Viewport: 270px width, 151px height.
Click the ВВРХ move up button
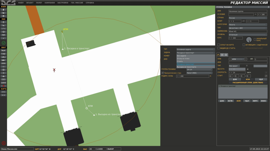click(x=255, y=101)
